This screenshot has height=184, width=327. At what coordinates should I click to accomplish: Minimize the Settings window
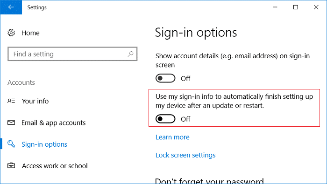coord(275,7)
